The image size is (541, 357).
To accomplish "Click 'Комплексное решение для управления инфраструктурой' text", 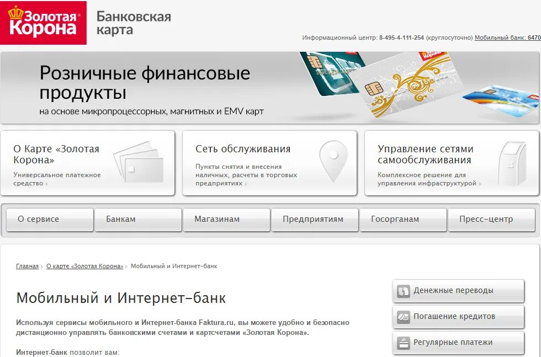I will [x=427, y=179].
